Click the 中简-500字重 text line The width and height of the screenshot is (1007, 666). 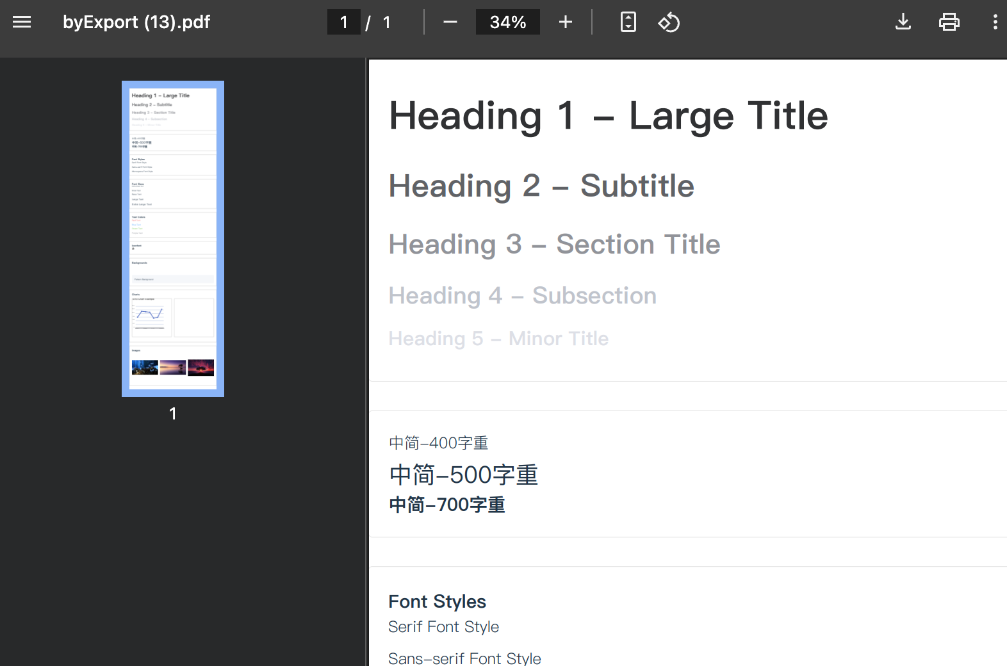pyautogui.click(x=464, y=475)
